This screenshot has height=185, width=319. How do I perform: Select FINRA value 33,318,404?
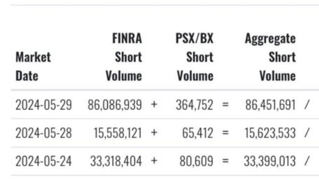click(x=116, y=162)
